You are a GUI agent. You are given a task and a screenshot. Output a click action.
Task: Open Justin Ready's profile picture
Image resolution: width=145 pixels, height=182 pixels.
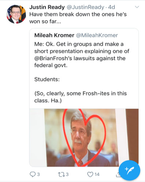(x=16, y=14)
